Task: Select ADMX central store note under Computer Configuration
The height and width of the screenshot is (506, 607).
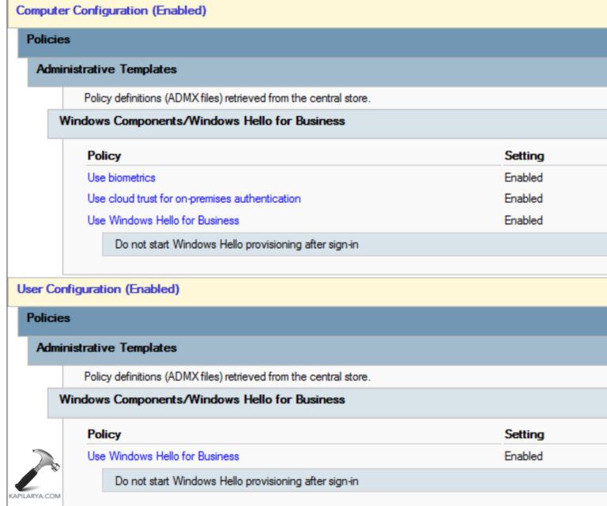Action: [x=228, y=98]
